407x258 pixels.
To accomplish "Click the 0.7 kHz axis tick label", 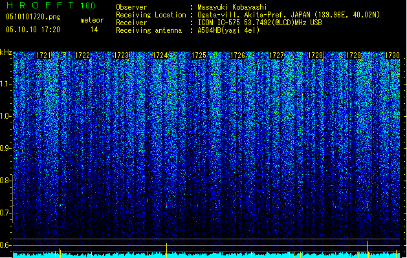I will pos(5,213).
